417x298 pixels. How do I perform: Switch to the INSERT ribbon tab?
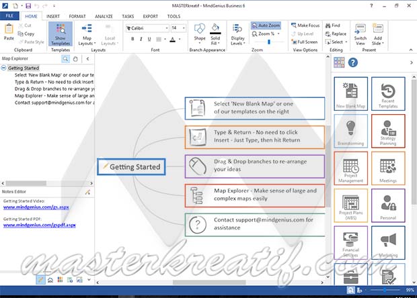[53, 16]
